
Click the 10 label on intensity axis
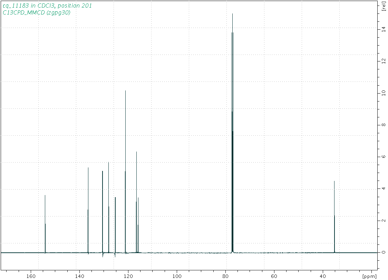point(384,93)
